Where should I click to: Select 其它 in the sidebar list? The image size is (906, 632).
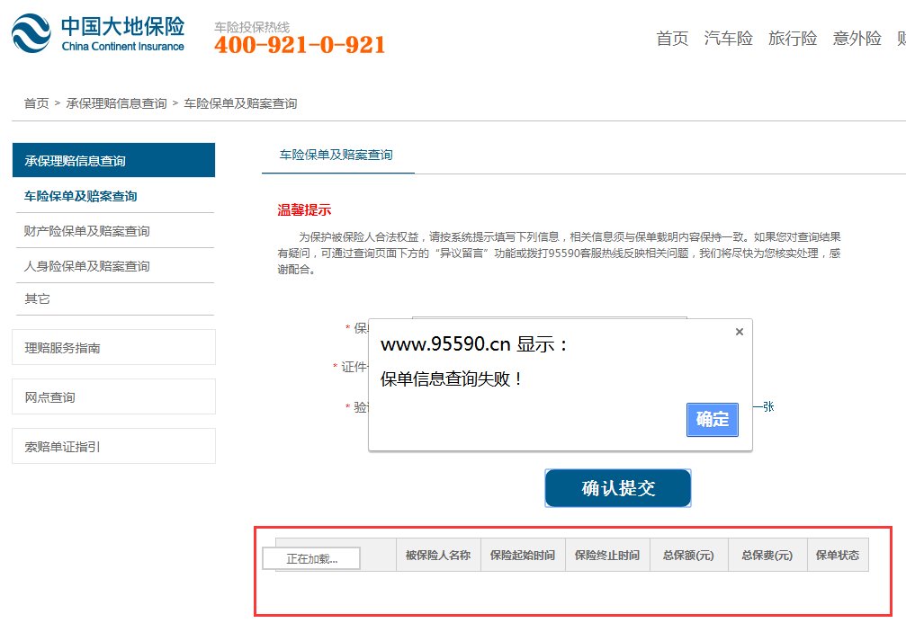[38, 298]
